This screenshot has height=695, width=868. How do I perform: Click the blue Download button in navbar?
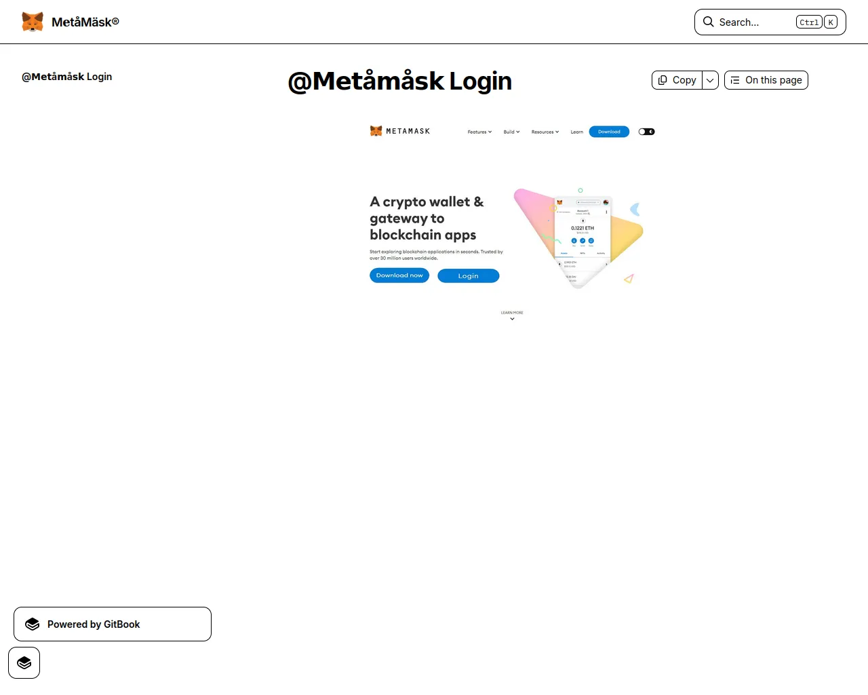[609, 132]
